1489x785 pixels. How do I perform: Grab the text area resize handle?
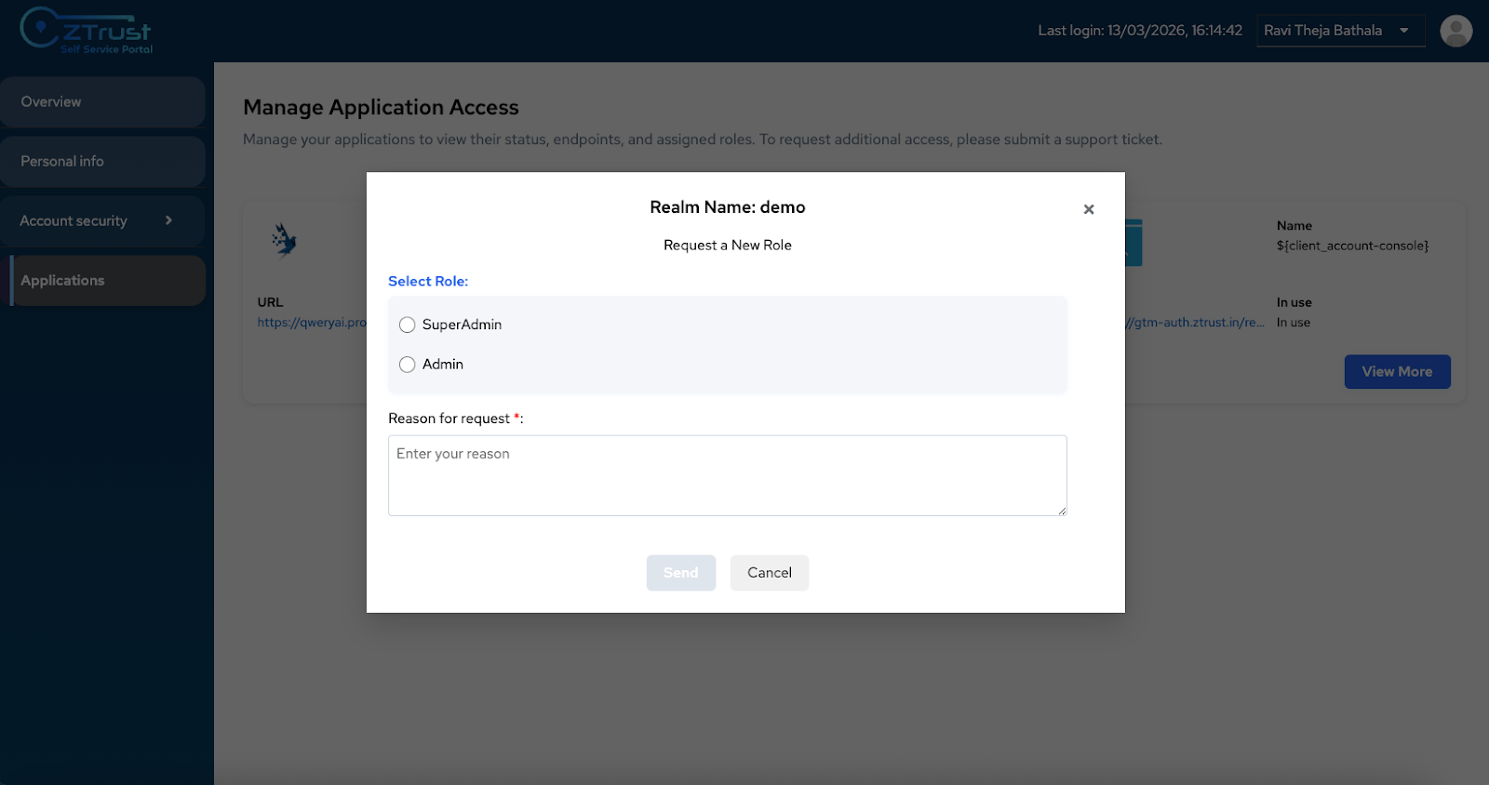pos(1062,511)
